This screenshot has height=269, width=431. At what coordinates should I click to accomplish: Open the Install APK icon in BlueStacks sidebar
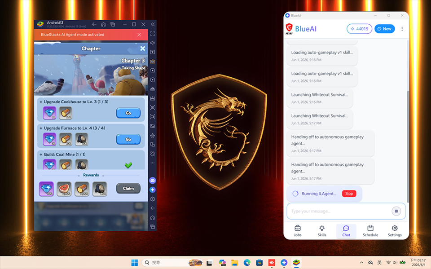click(153, 98)
